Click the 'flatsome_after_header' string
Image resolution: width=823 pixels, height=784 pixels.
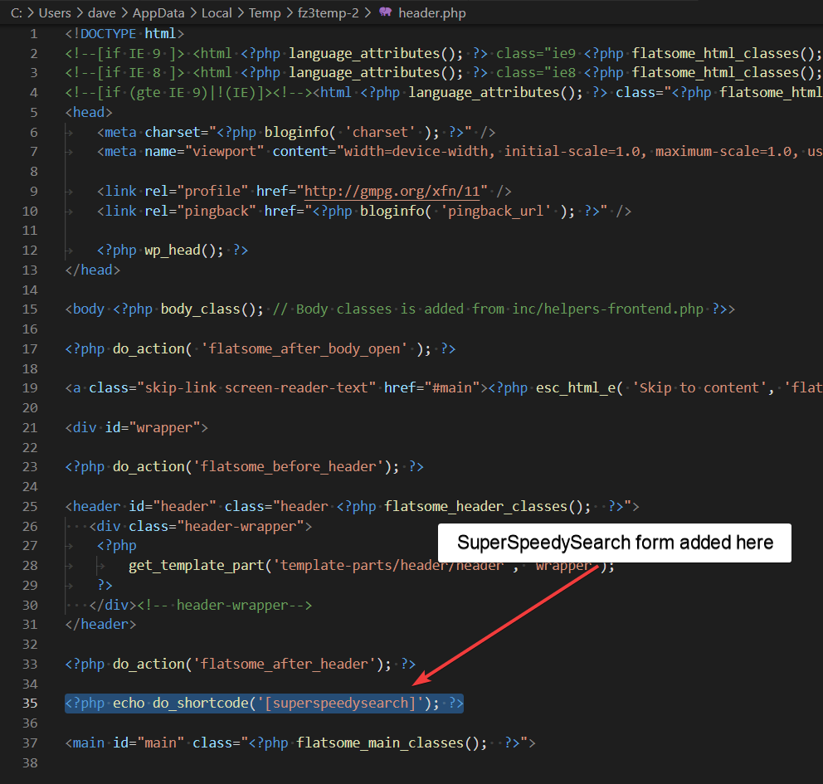point(284,664)
